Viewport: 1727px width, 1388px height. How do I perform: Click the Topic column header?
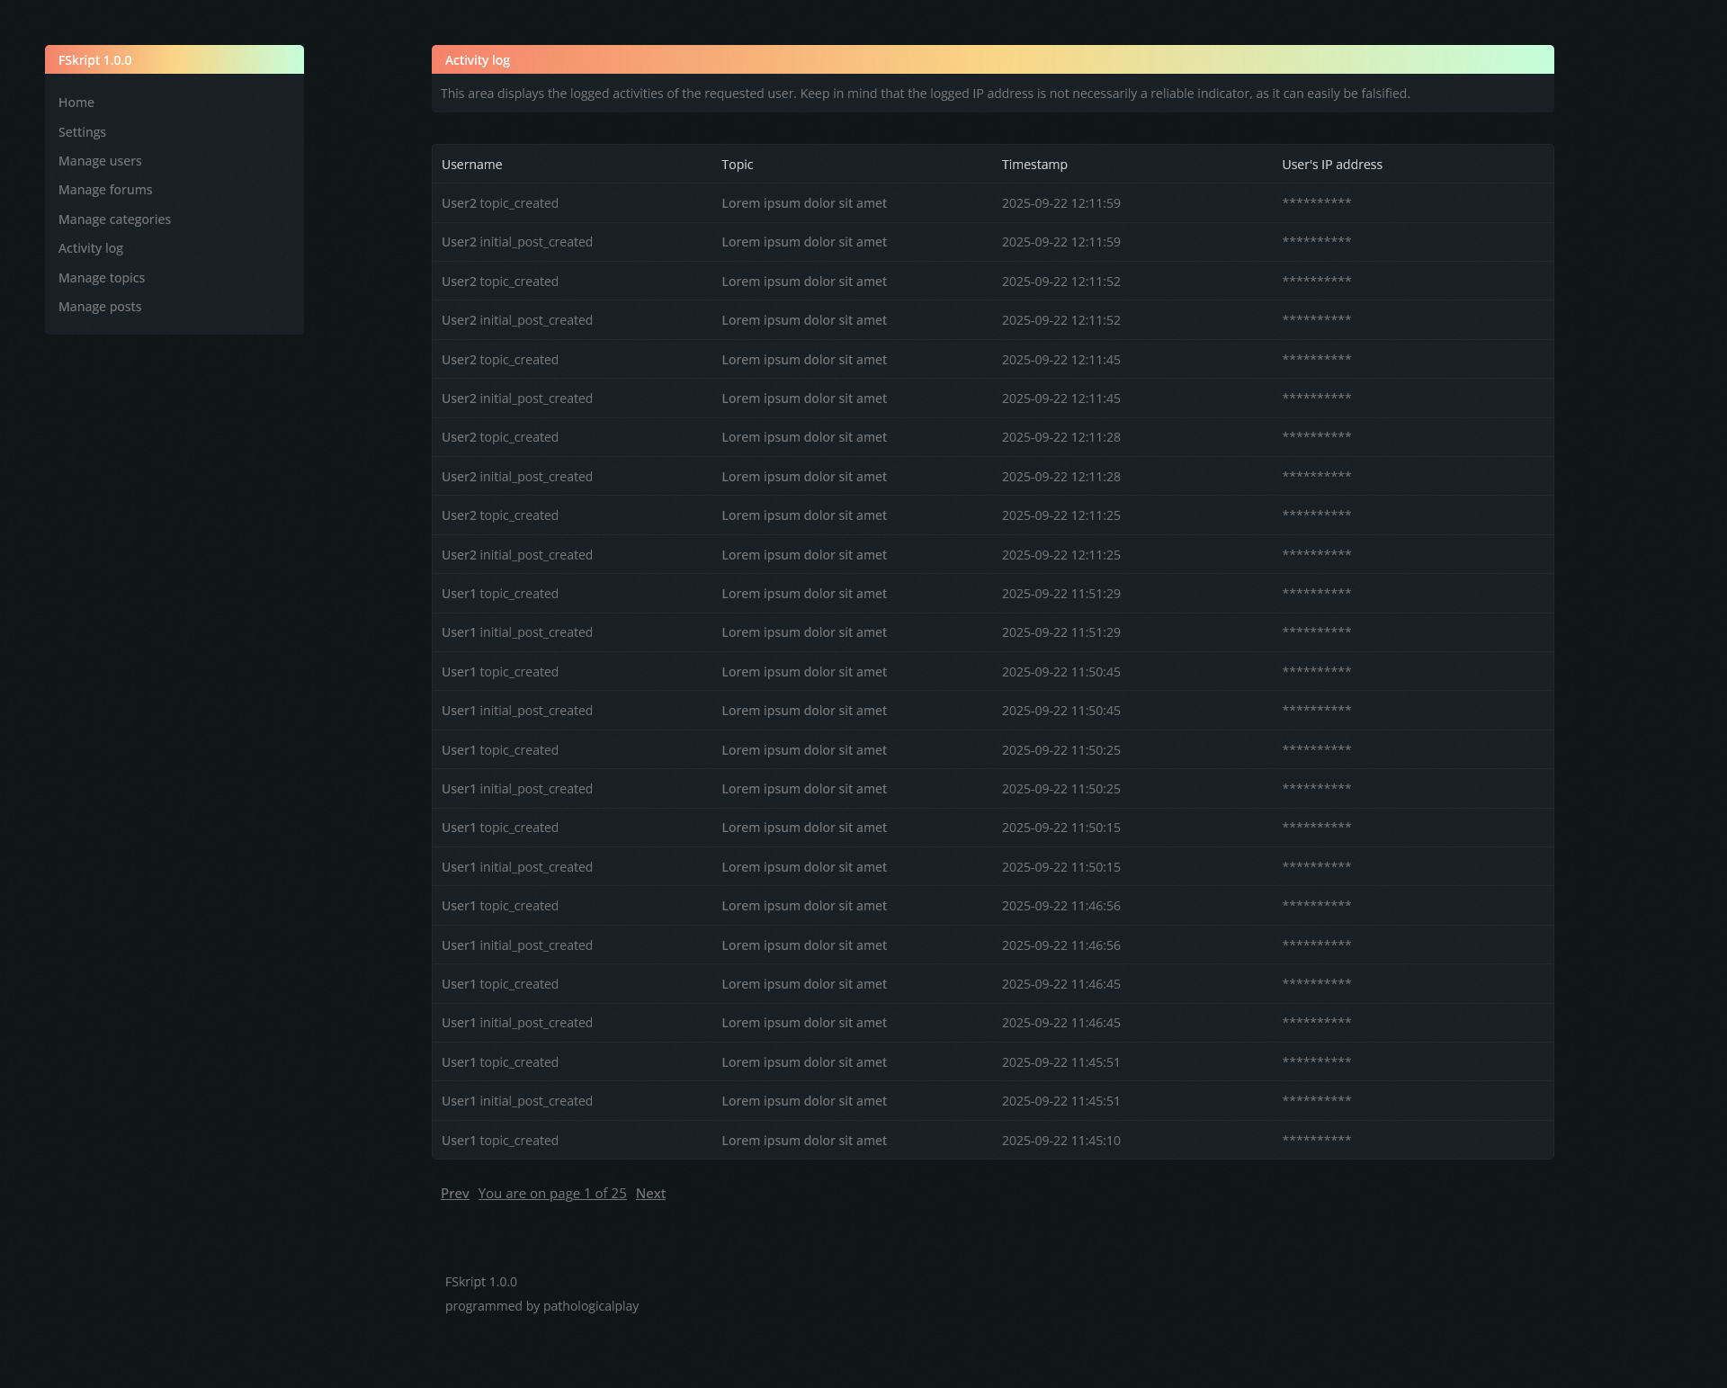(x=737, y=165)
